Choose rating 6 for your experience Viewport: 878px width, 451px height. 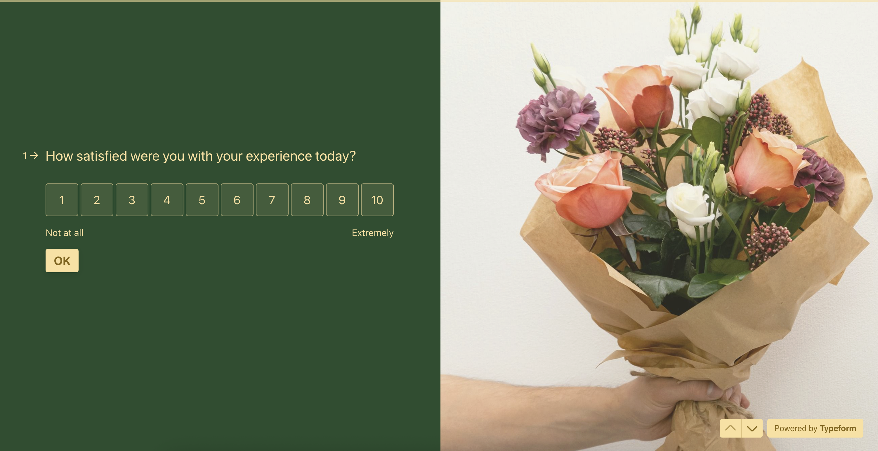[x=237, y=200]
